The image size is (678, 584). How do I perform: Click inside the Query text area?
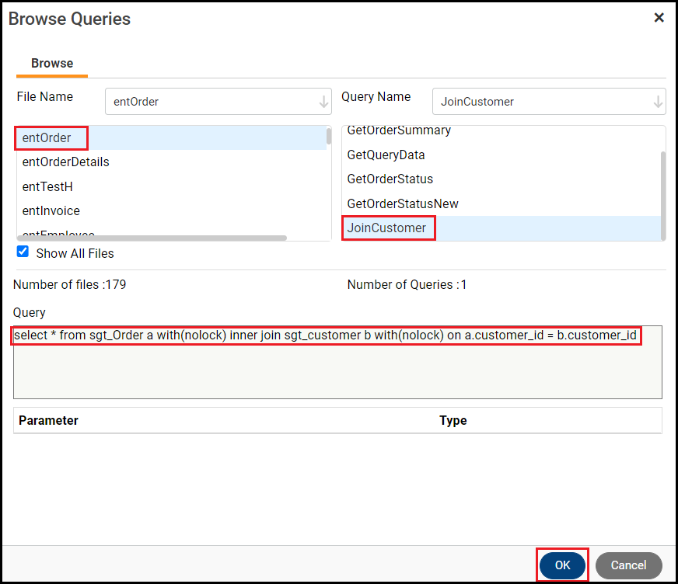[x=337, y=362]
